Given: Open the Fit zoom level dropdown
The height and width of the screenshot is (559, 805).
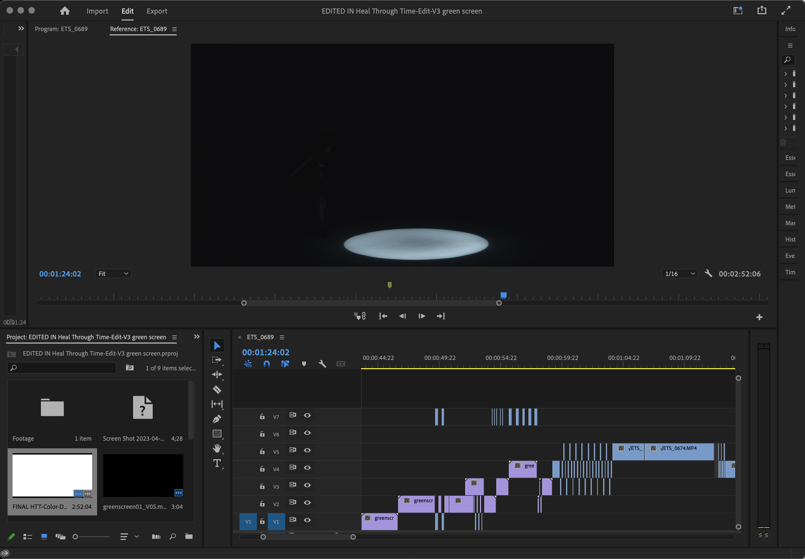Looking at the screenshot, I should pyautogui.click(x=113, y=274).
